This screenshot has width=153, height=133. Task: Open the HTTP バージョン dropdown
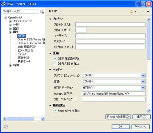(143, 88)
